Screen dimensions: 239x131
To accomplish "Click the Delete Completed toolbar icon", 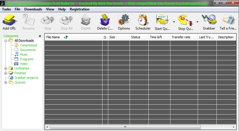I will tap(105, 20).
